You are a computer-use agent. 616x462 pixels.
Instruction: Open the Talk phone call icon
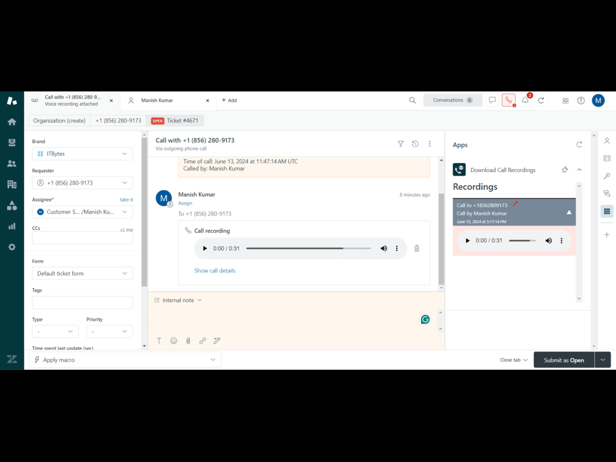pos(508,100)
